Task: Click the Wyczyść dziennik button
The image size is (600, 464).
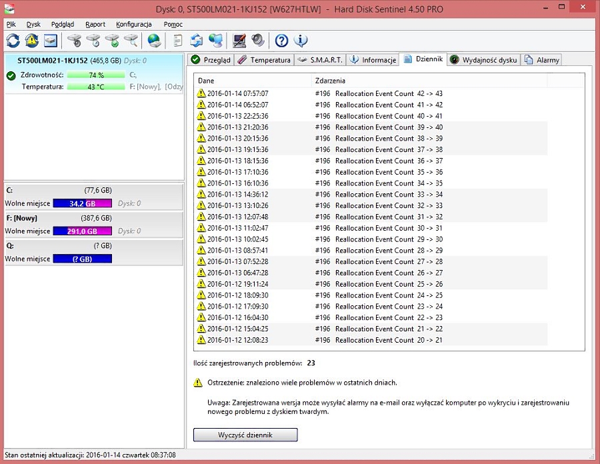Action: coord(245,435)
